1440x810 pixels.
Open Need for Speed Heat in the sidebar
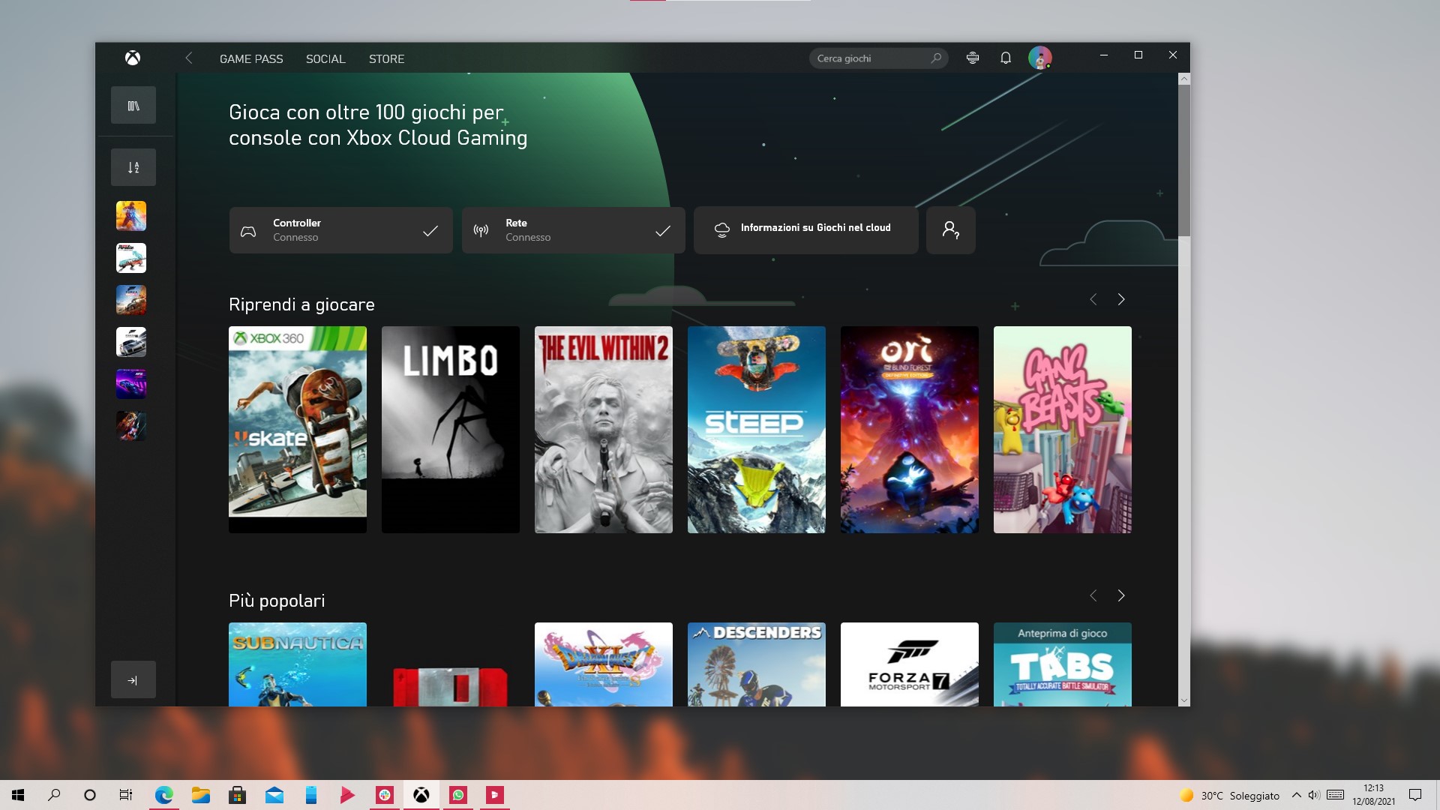tap(131, 384)
